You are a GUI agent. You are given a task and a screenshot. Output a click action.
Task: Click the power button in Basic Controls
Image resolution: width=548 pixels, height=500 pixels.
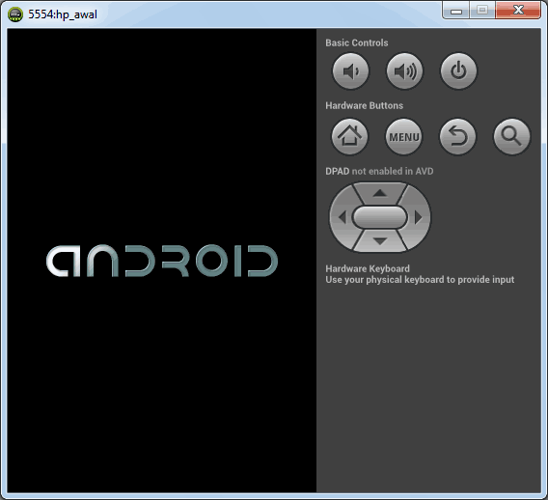[458, 71]
